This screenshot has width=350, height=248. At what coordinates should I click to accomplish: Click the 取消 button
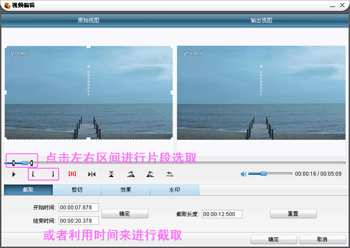pos(322,239)
